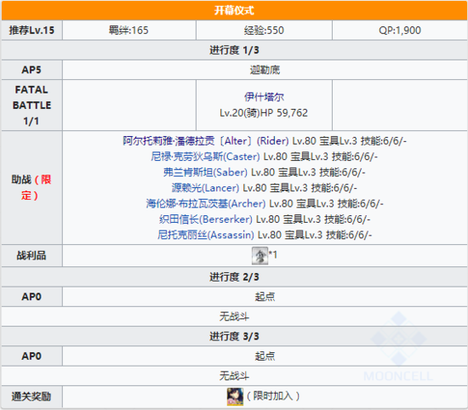Screen dimensions: 468x410
Task: Open 海伦娜·布拉瓦茨基 Archer support link
Action: click(x=206, y=204)
